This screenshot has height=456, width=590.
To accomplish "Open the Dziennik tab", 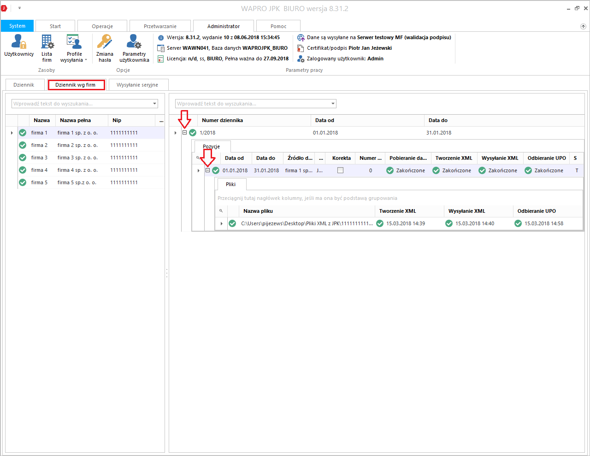I will (x=24, y=85).
